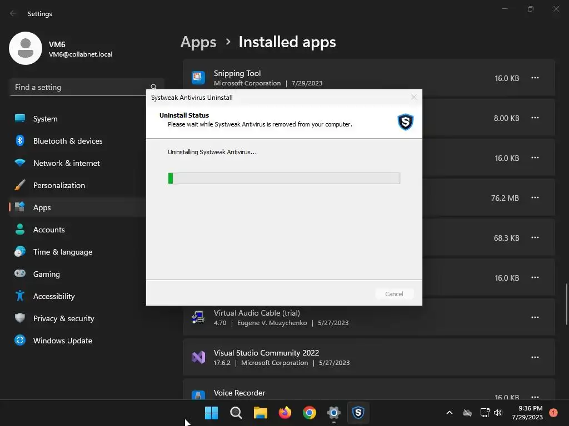Click the cloud sync tray icon
The height and width of the screenshot is (426, 569).
click(x=467, y=413)
